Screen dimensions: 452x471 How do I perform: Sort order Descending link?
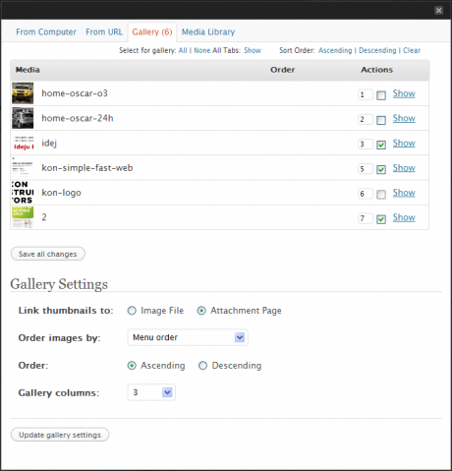pos(377,50)
